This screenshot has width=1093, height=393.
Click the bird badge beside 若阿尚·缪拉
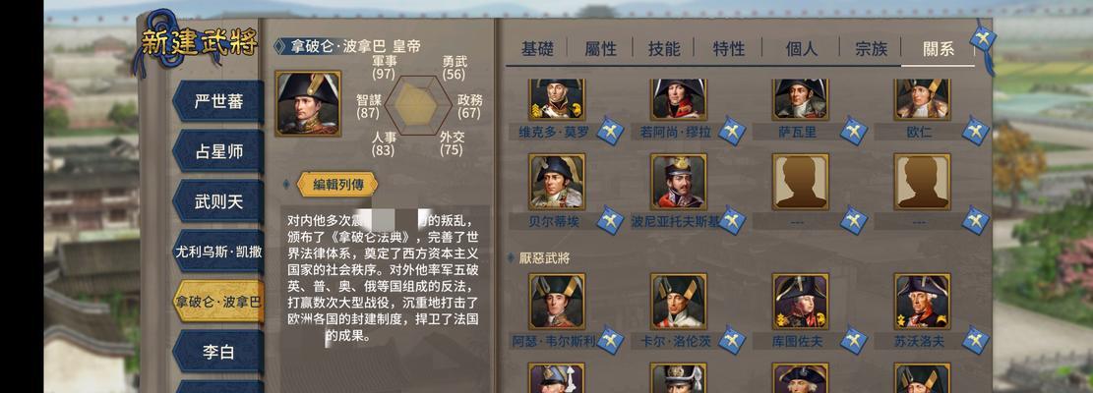click(732, 131)
